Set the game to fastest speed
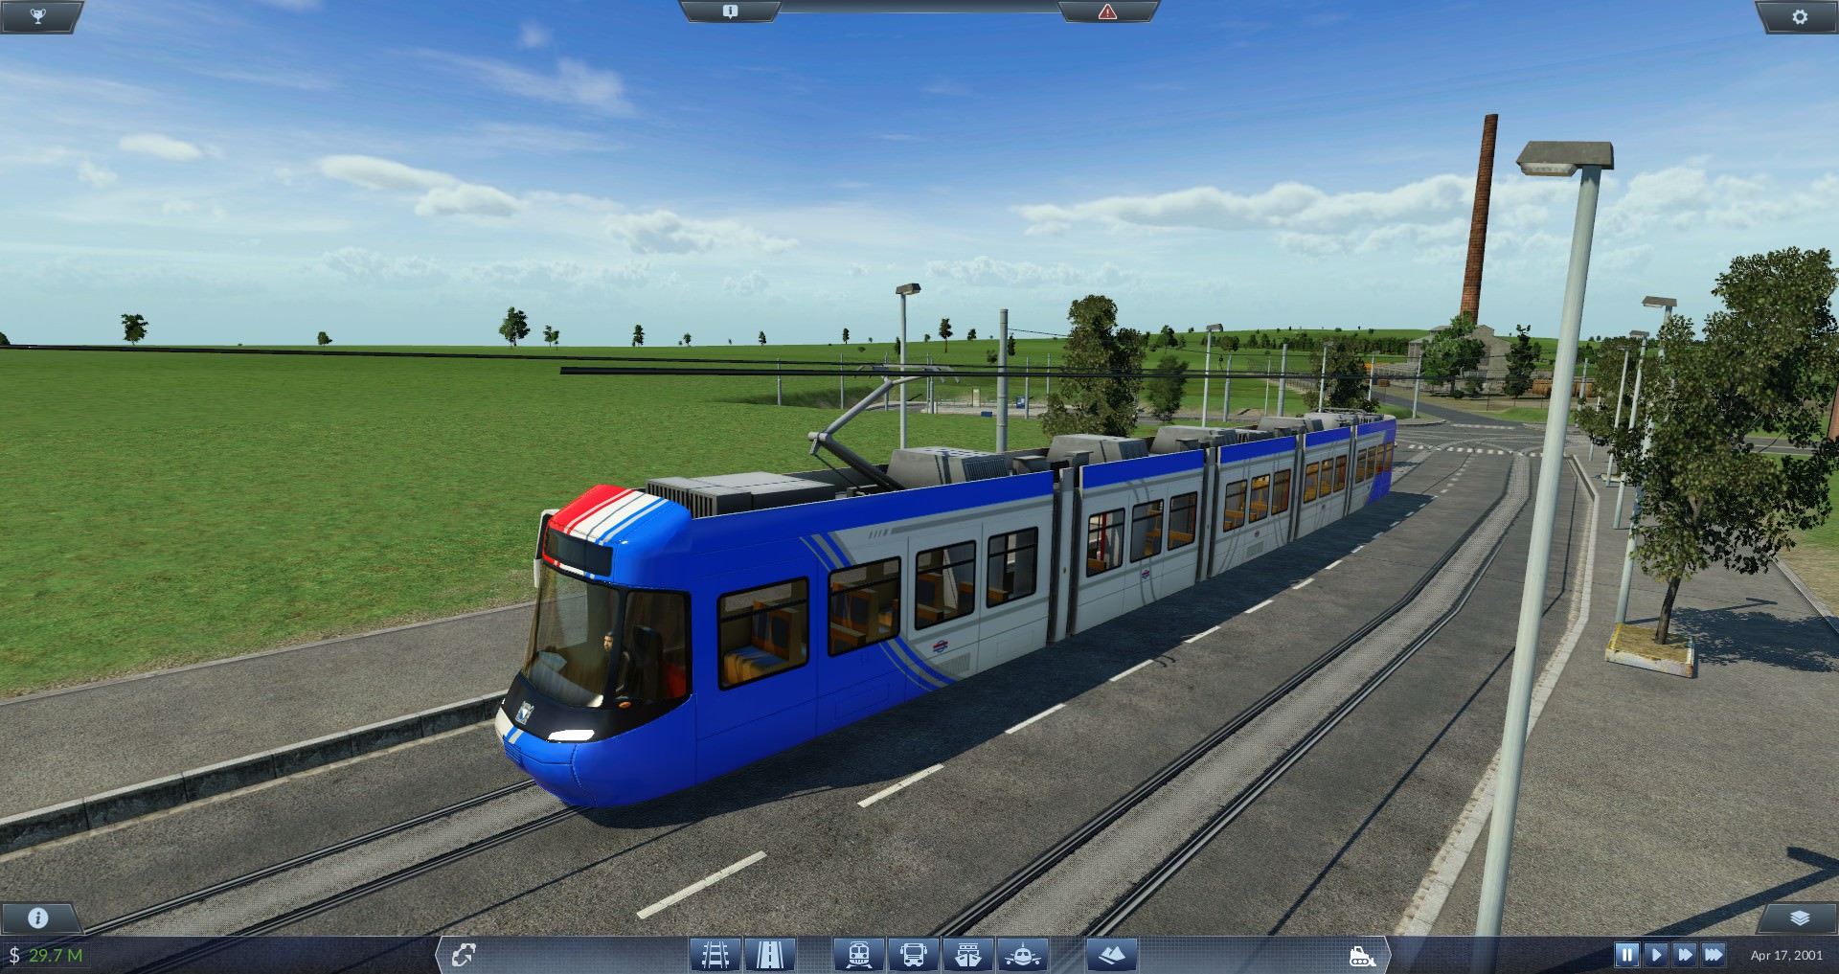This screenshot has height=974, width=1839. 1714,955
